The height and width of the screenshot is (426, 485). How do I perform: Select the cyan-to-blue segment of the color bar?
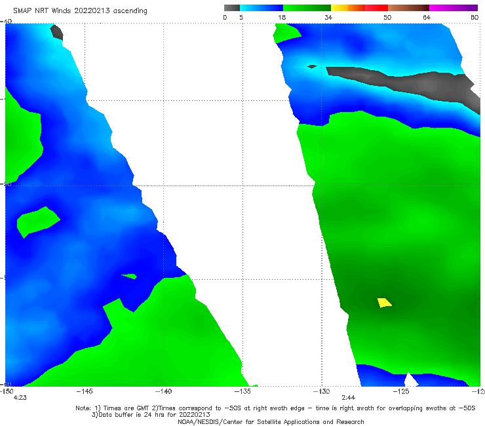[262, 8]
